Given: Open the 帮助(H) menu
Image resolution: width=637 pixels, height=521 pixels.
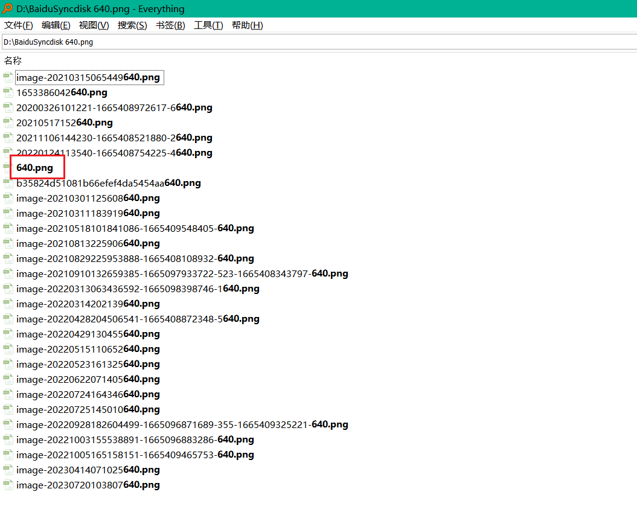Looking at the screenshot, I should click(247, 25).
